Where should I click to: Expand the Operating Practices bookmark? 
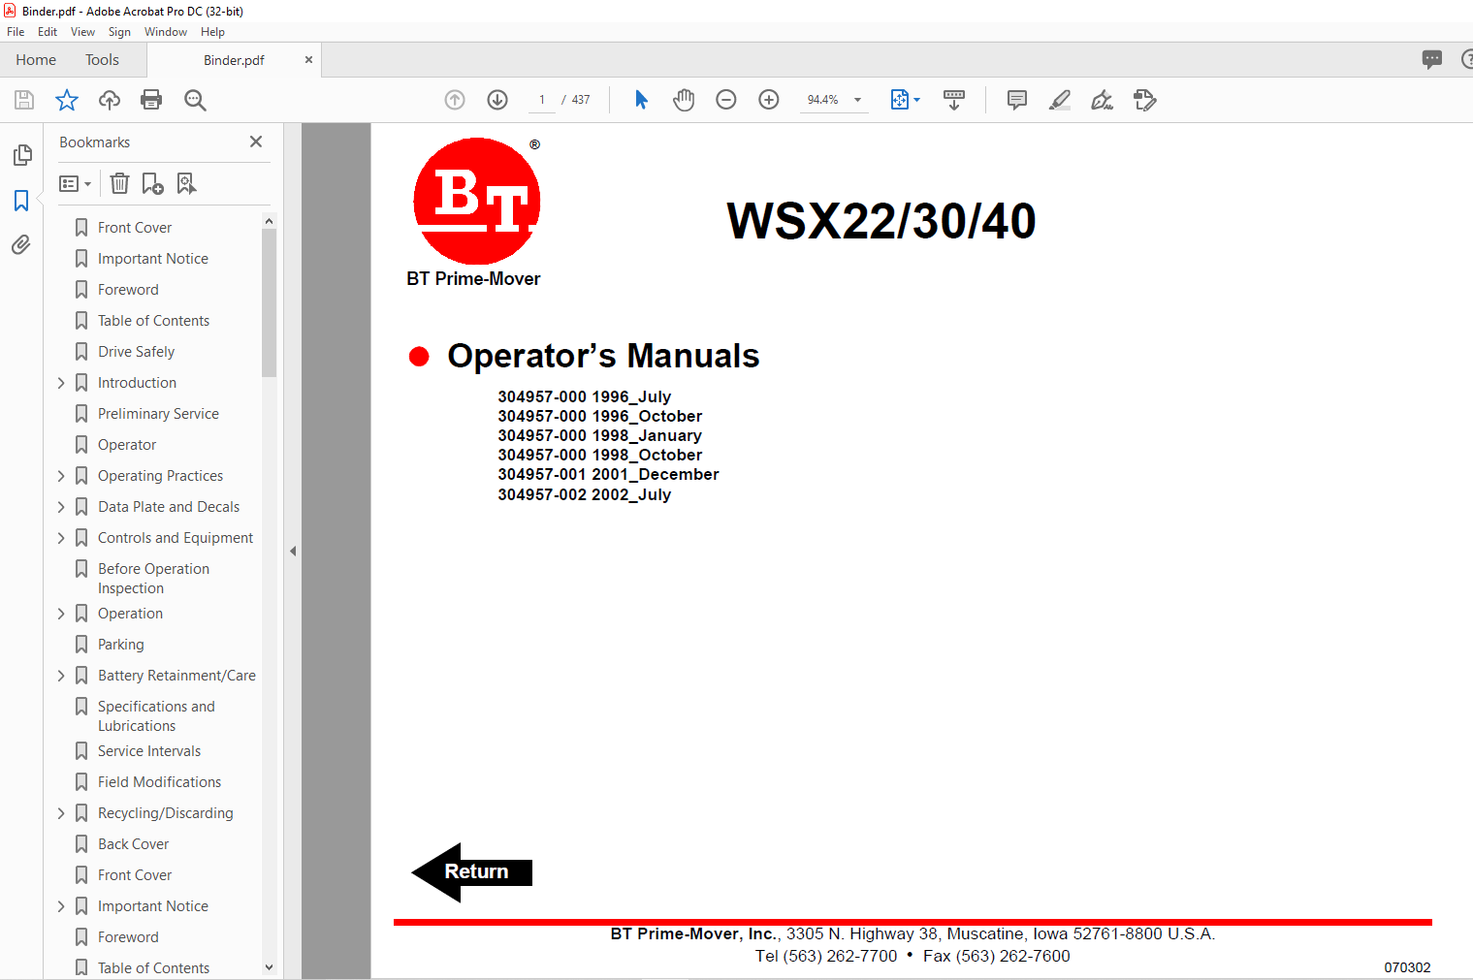click(x=61, y=476)
